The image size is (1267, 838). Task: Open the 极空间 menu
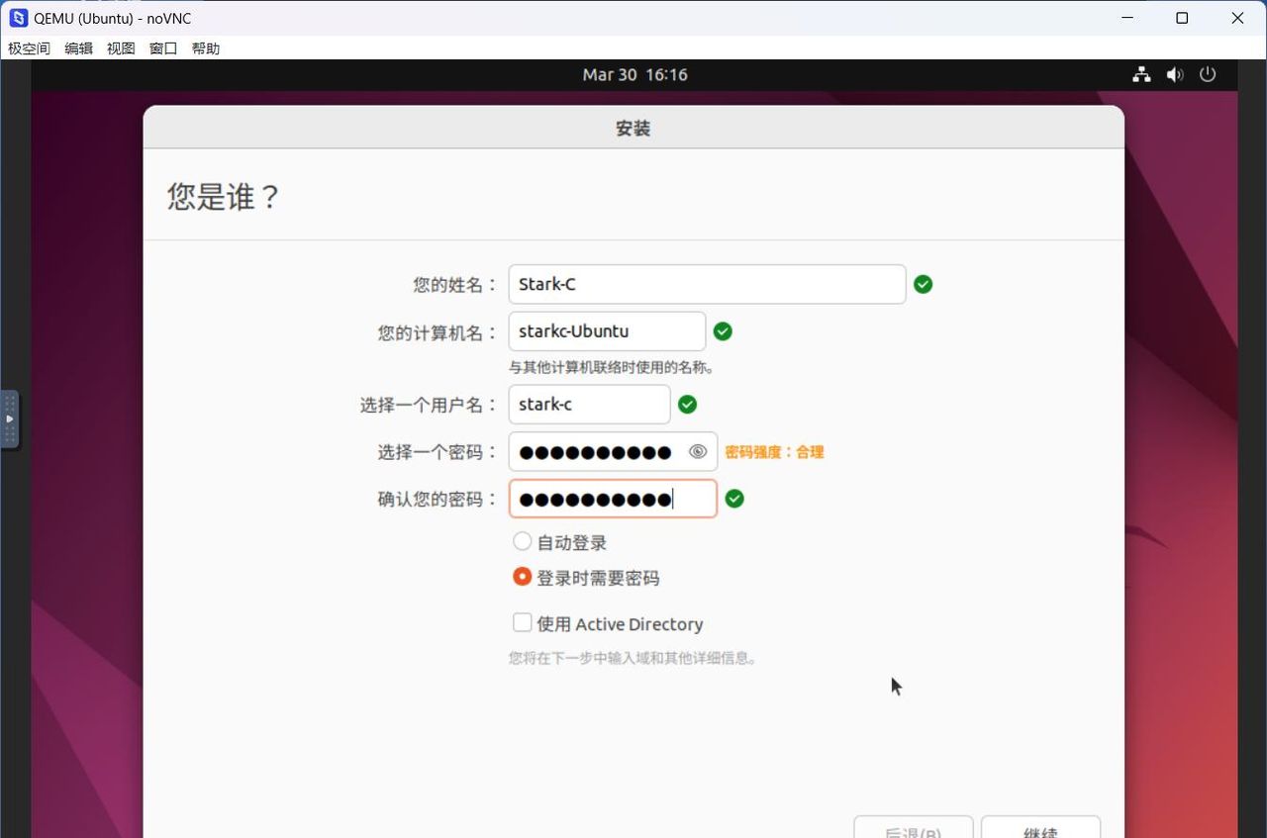point(29,48)
